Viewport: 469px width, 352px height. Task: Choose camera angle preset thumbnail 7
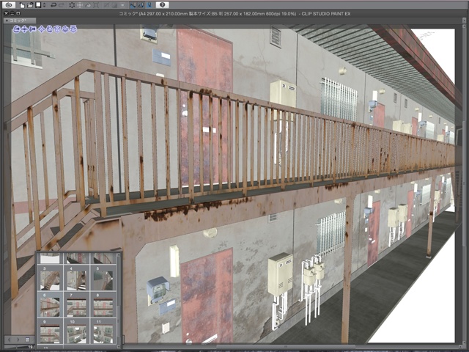pyautogui.click(x=76, y=305)
